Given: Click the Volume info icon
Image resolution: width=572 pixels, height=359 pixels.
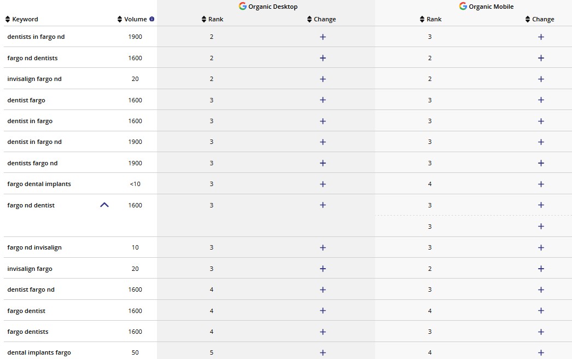Looking at the screenshot, I should point(152,19).
